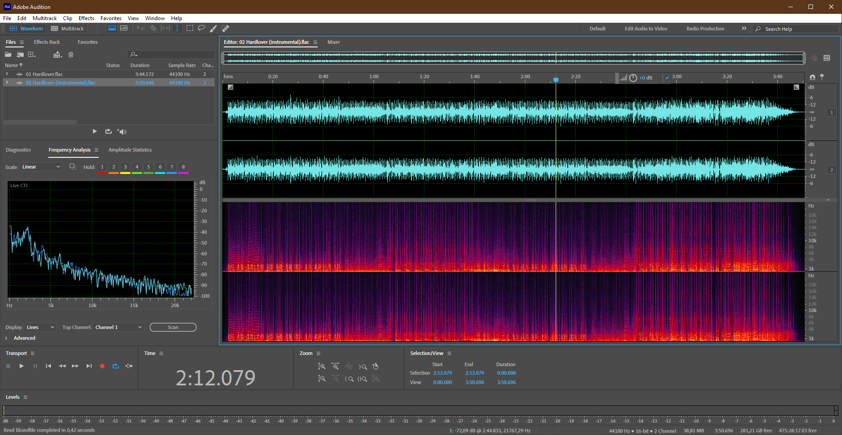Adjust the +0 dB amplitude knob
842x435 pixels.
click(633, 78)
